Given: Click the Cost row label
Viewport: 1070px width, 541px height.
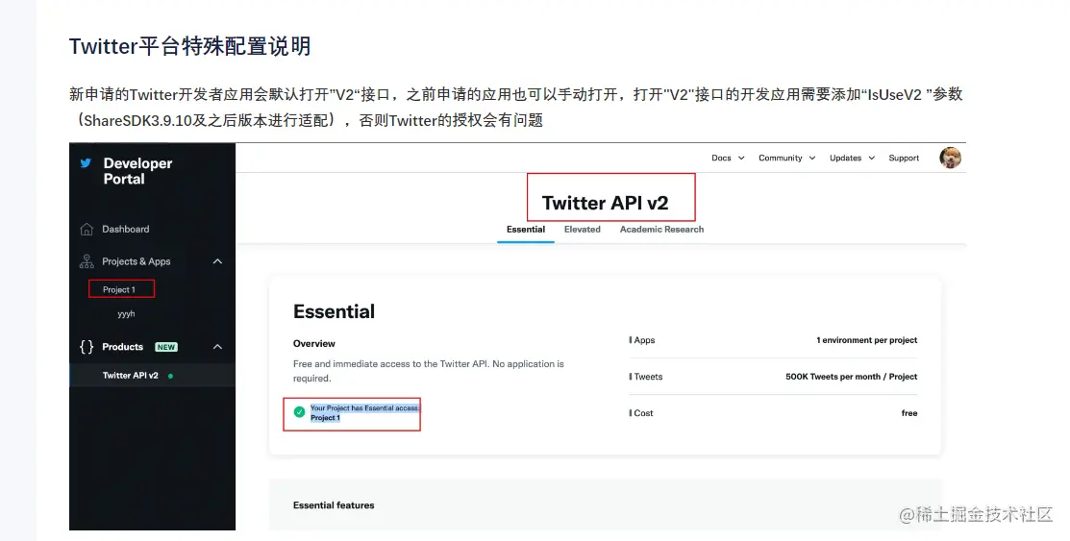Looking at the screenshot, I should click(x=641, y=413).
